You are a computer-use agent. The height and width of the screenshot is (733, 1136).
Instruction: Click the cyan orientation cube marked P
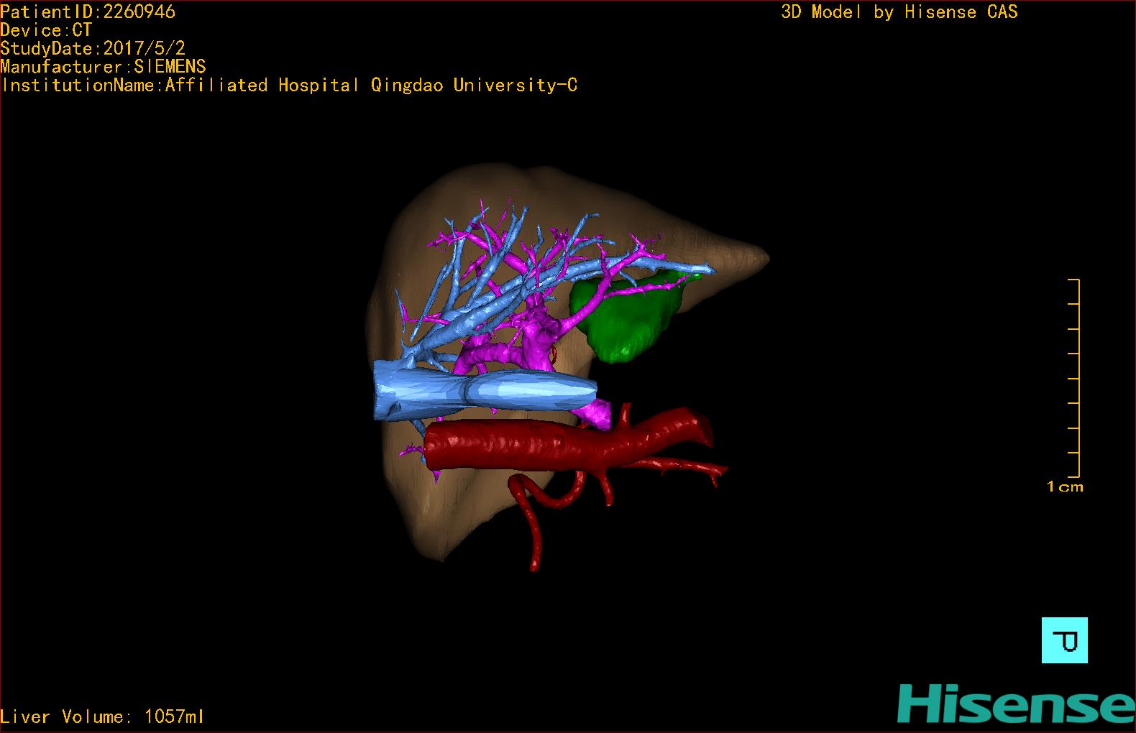click(1064, 640)
